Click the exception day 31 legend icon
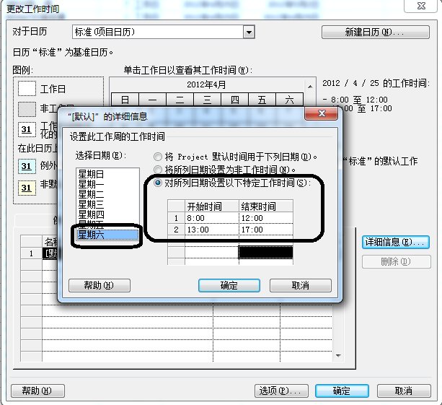Viewport: 442px width, 405px height. (27, 166)
